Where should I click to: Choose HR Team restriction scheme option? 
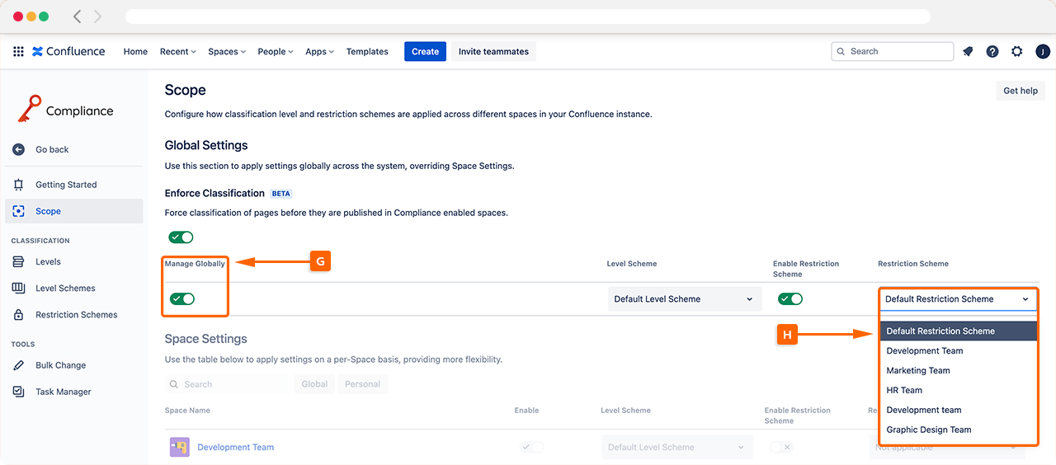(x=904, y=390)
